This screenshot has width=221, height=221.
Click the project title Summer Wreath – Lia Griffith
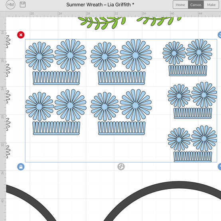click(100, 5)
